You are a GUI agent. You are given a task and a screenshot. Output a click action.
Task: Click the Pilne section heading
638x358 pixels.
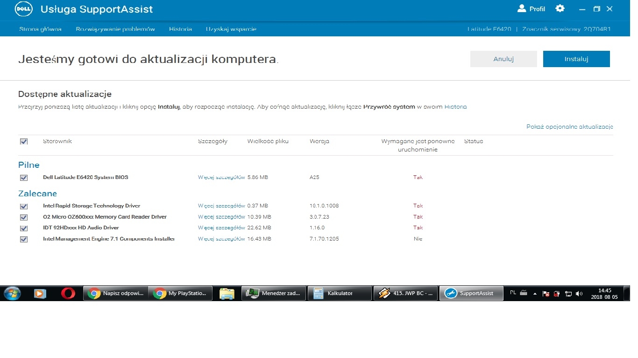(x=29, y=165)
